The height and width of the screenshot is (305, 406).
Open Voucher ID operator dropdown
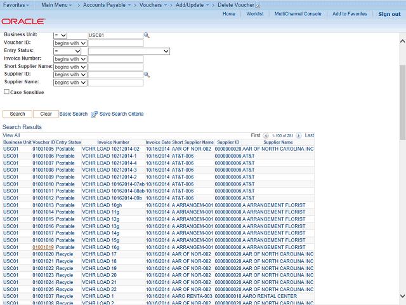click(70, 43)
